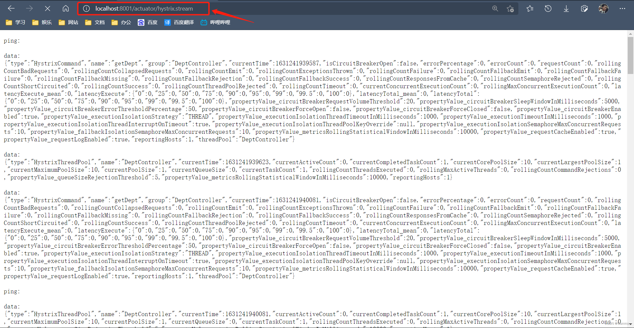Viewport: 634px width, 328px height.
Task: Go back to the previous page
Action: click(11, 9)
